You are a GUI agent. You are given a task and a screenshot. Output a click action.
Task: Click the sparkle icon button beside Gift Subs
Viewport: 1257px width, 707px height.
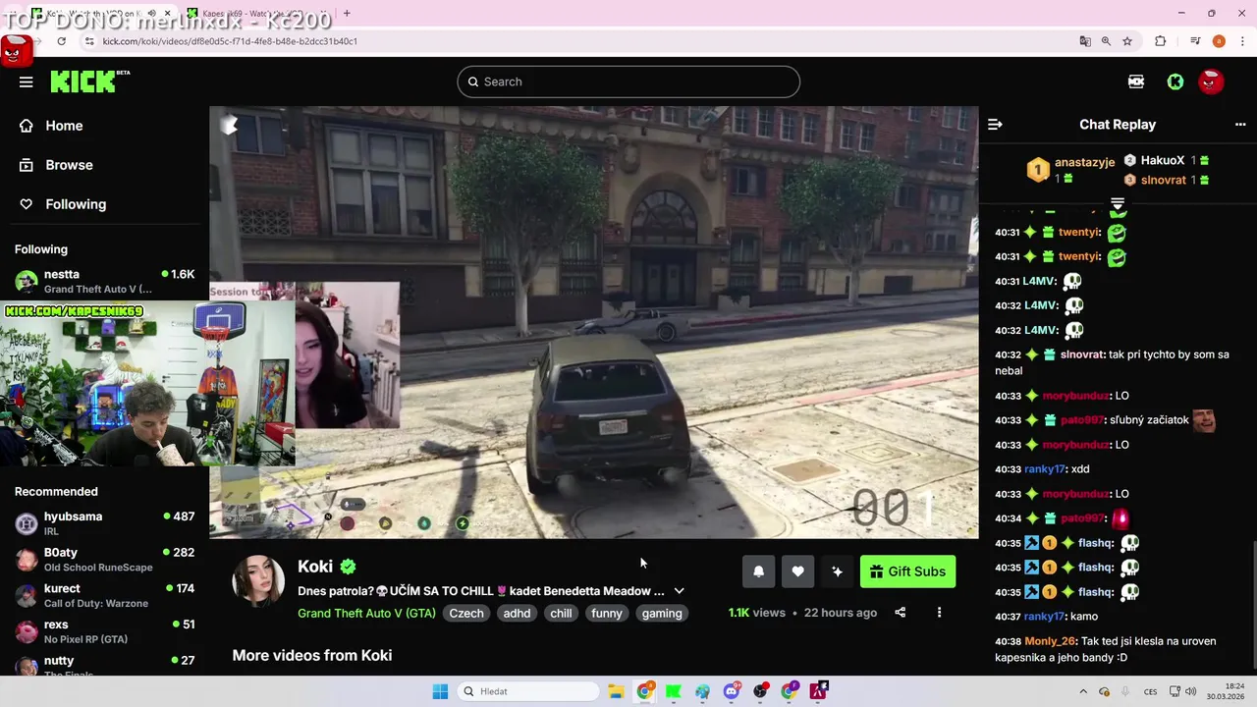tap(837, 571)
